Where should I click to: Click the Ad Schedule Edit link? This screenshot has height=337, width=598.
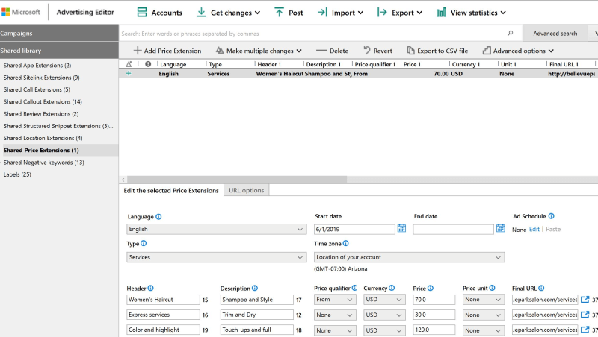pos(534,229)
